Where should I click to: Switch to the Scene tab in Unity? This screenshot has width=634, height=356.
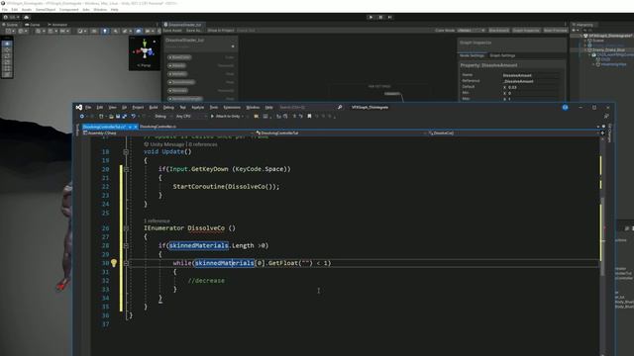click(11, 25)
